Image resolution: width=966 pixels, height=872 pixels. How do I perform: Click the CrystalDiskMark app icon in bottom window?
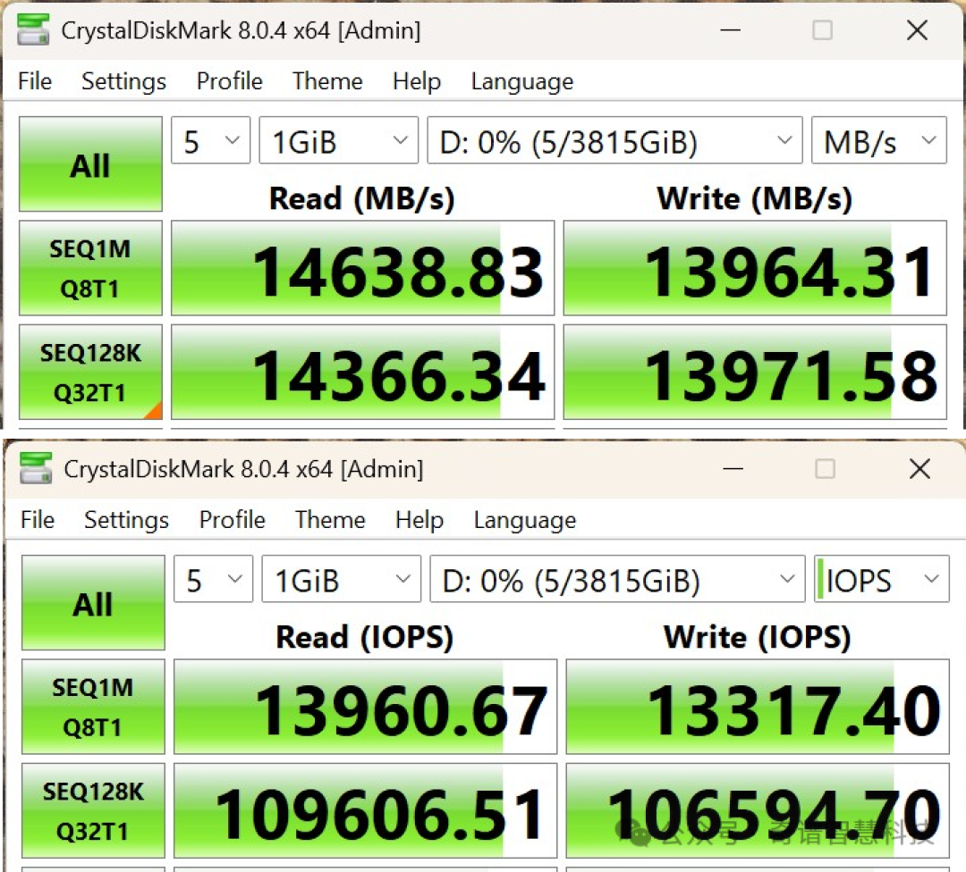pos(36,468)
